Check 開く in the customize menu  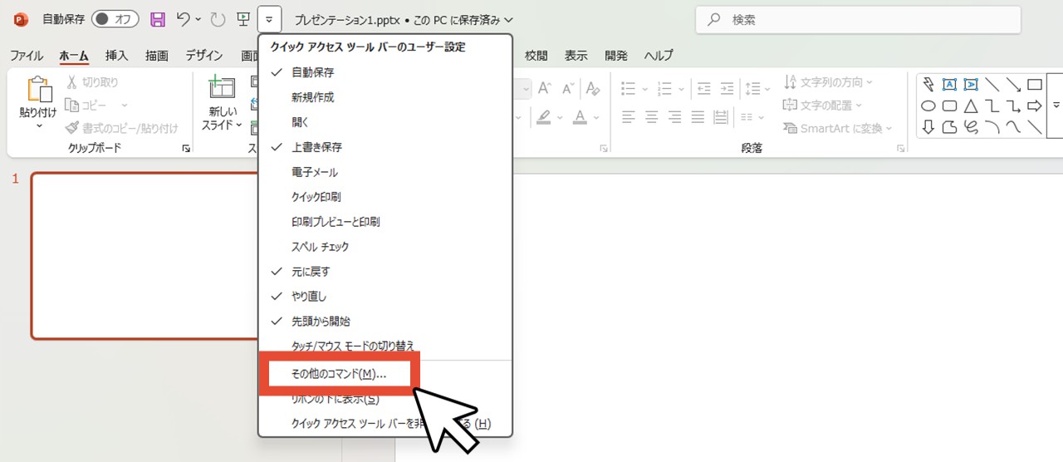[385, 122]
